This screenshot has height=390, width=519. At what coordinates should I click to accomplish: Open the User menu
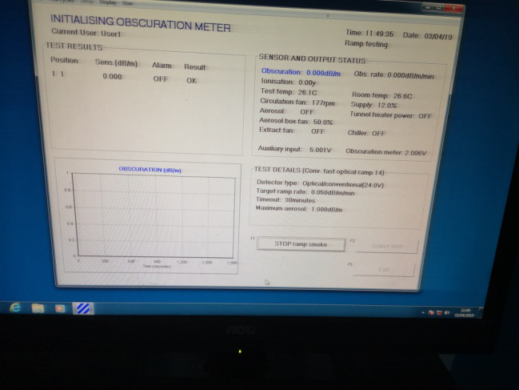(127, 3)
